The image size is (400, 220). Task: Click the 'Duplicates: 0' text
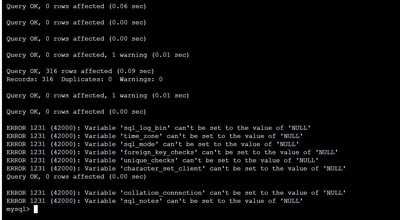tap(87, 79)
